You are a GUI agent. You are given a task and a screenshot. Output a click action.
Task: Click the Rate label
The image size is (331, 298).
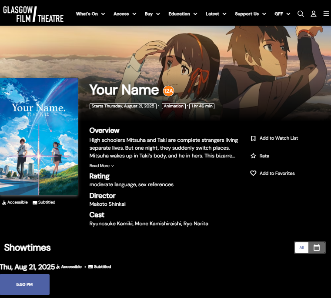(x=264, y=156)
